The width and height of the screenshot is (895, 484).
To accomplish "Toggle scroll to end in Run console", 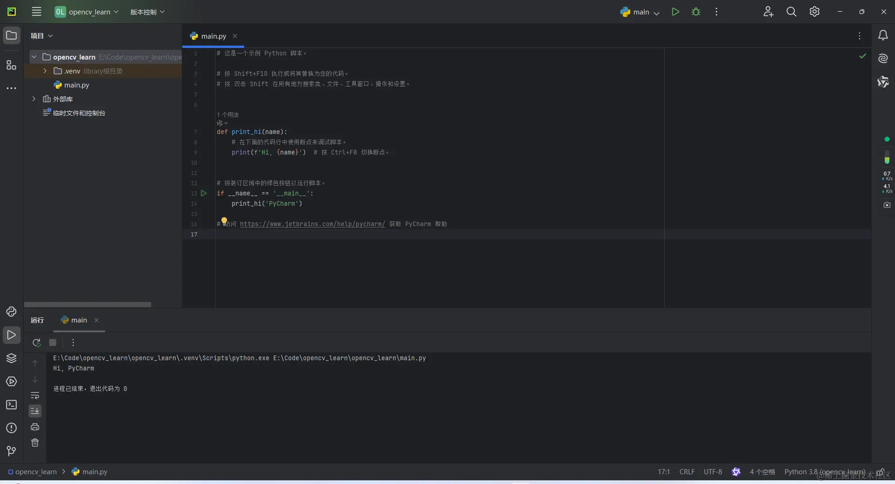I will [35, 411].
